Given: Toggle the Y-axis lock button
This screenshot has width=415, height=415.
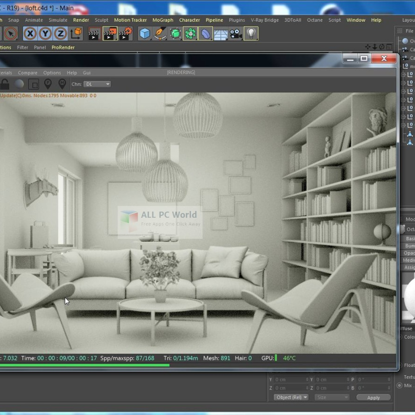Looking at the screenshot, I should click(x=45, y=34).
